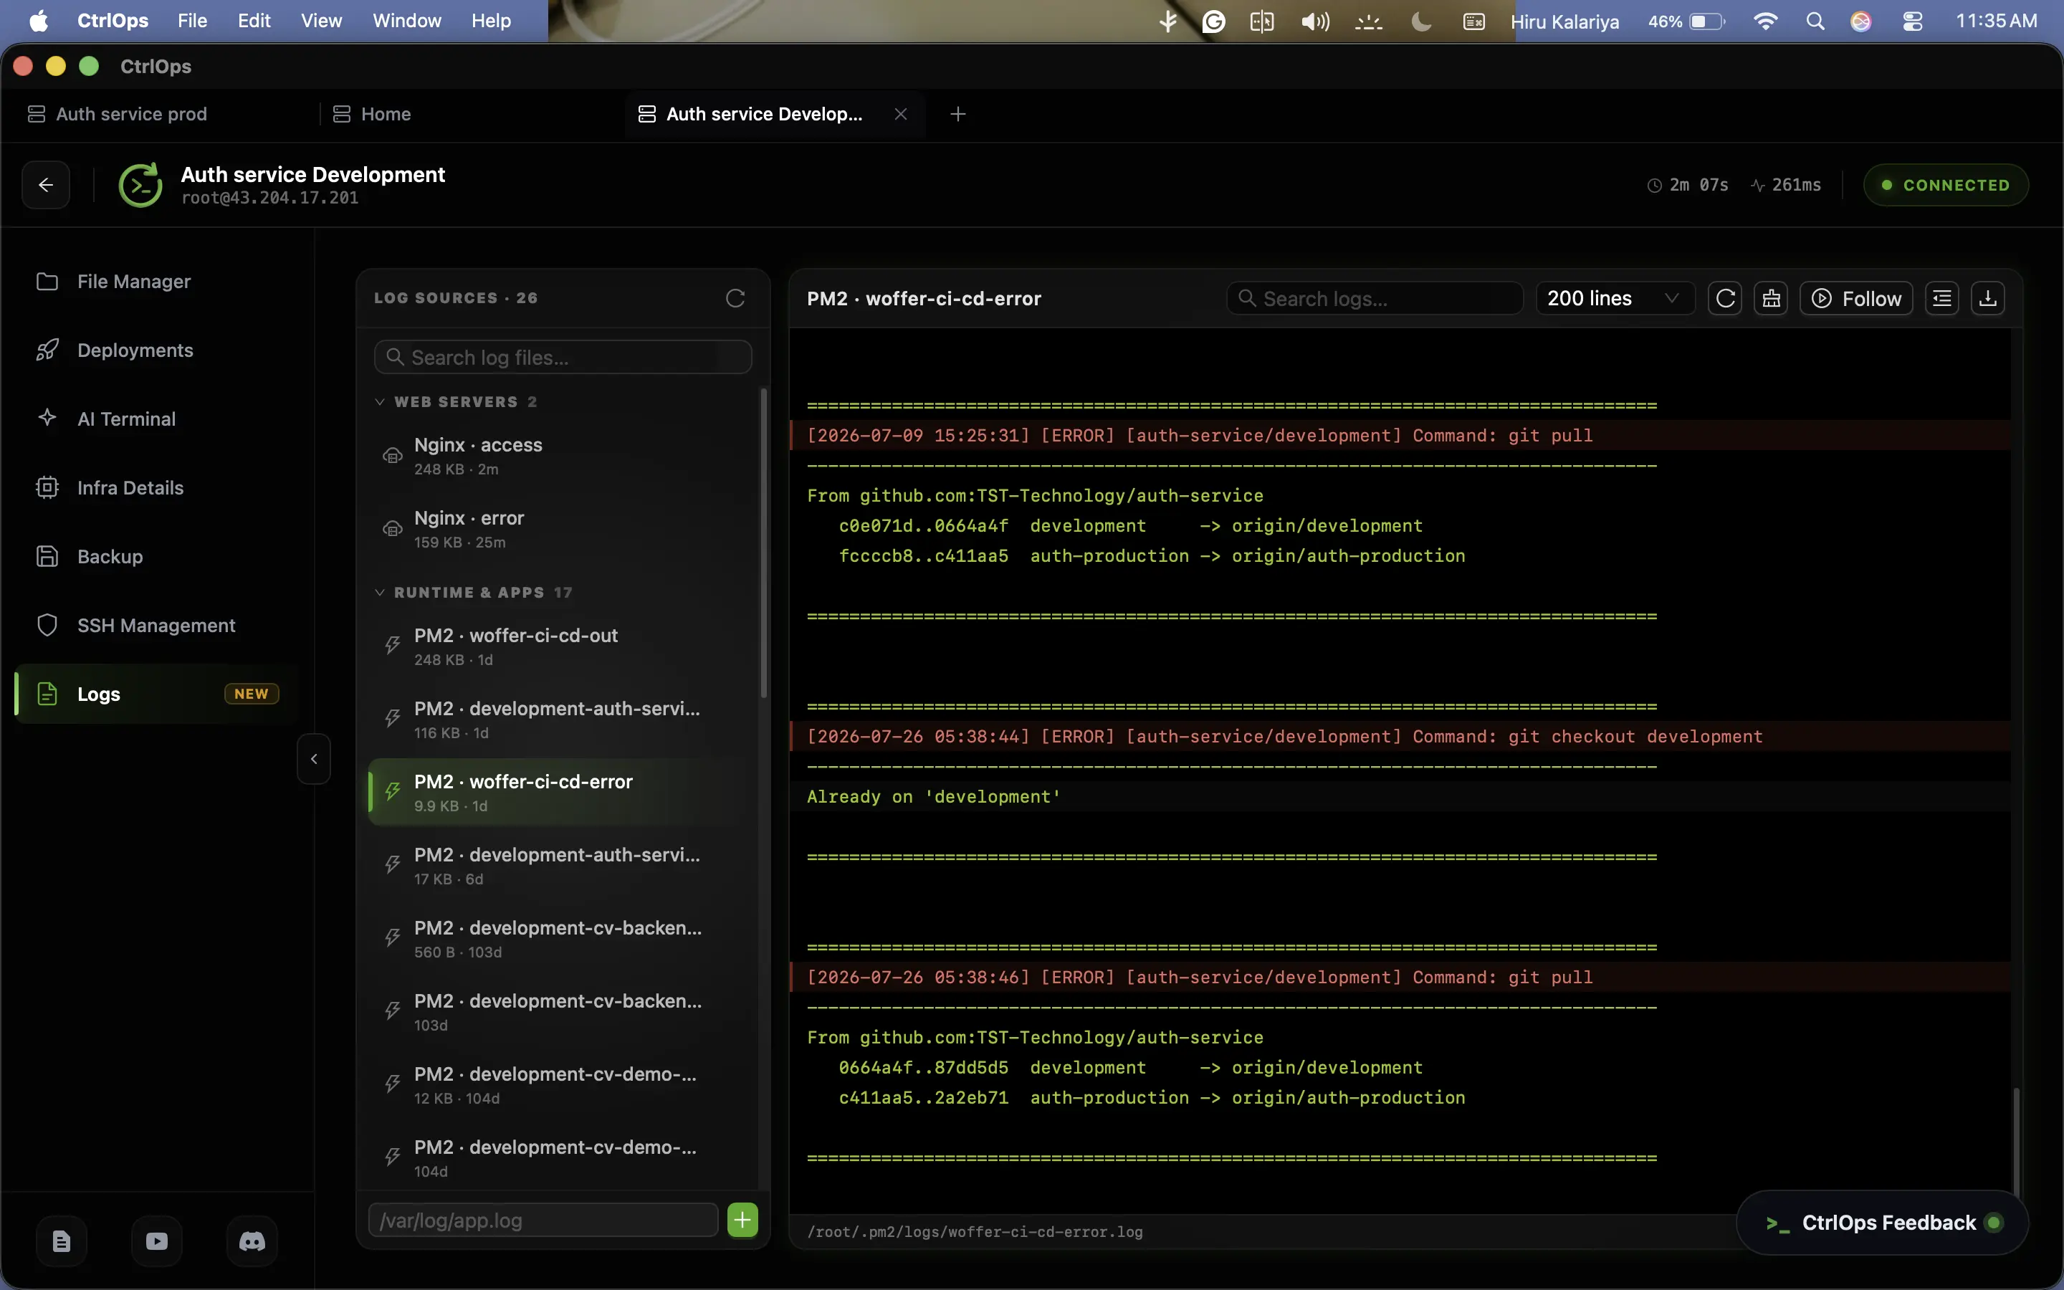Collapse the sidebar with chevron handle
This screenshot has height=1290, width=2064.
(x=314, y=758)
